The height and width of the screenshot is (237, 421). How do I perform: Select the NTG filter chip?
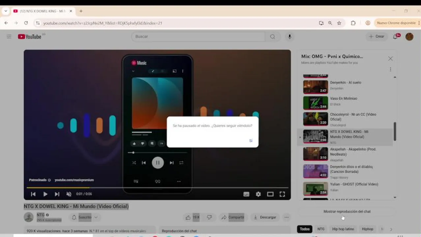tap(321, 229)
